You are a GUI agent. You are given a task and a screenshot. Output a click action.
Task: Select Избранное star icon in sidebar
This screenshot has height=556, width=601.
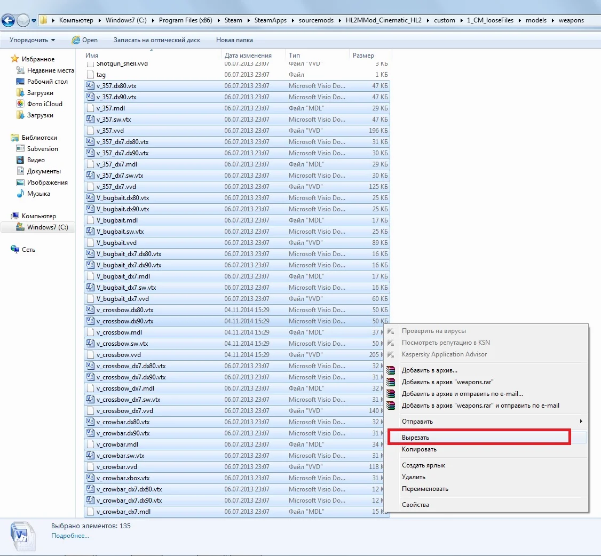tap(15, 59)
